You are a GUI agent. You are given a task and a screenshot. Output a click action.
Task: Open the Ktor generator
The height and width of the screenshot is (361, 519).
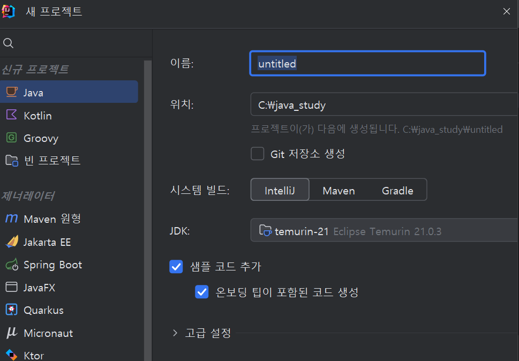point(69,354)
